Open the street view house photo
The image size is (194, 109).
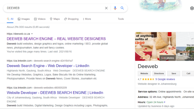click(185, 54)
